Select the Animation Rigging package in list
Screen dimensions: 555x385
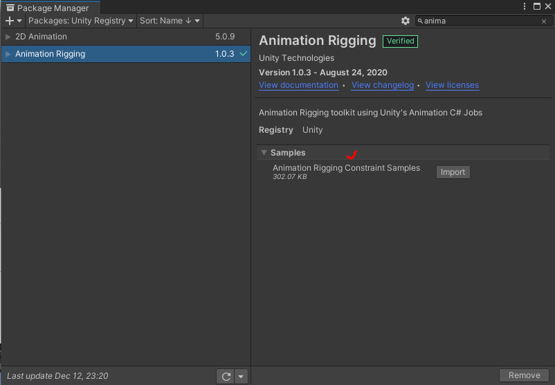coord(126,54)
